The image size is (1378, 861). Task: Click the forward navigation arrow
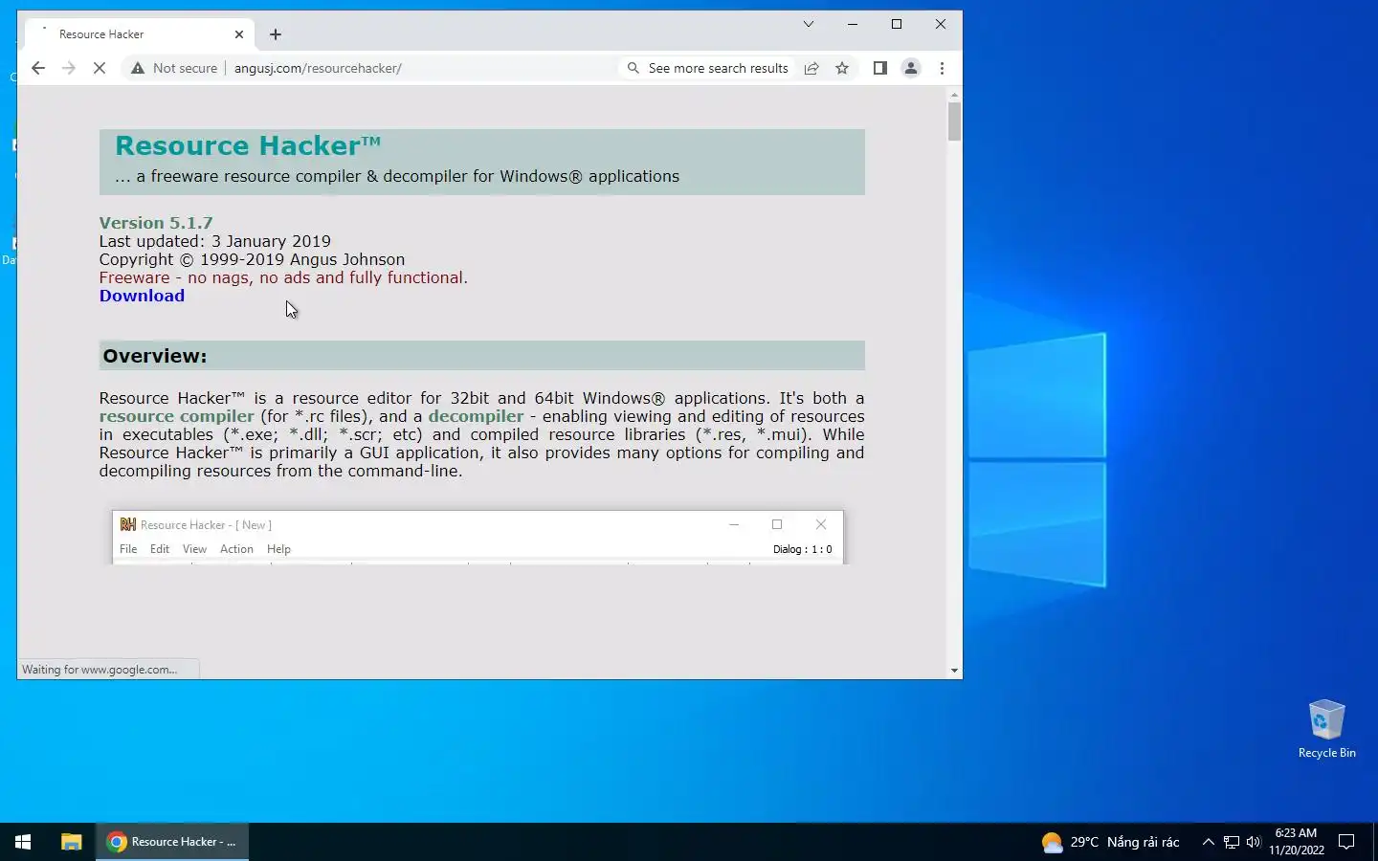[68, 68]
